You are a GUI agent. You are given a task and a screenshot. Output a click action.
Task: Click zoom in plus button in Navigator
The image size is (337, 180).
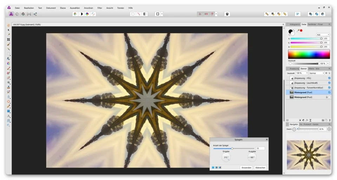point(329,129)
